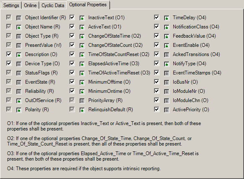Click the O4 intrinsic reporting note
Viewport: 244px width, 179px height.
click(x=84, y=169)
